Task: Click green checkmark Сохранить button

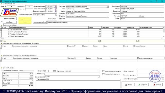Action: [x=143, y=85]
